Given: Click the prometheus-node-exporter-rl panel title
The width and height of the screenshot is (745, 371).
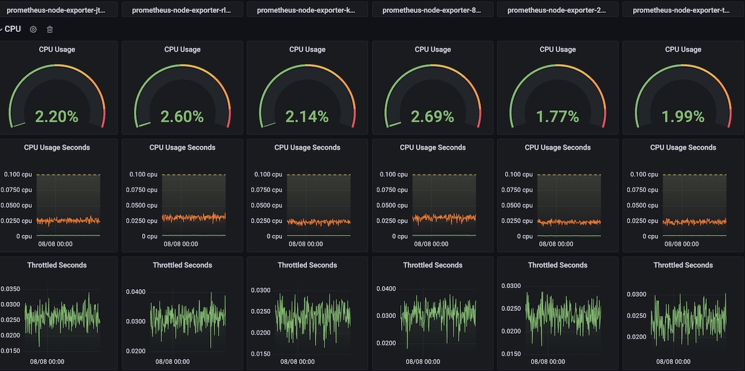Looking at the screenshot, I should pos(181,10).
